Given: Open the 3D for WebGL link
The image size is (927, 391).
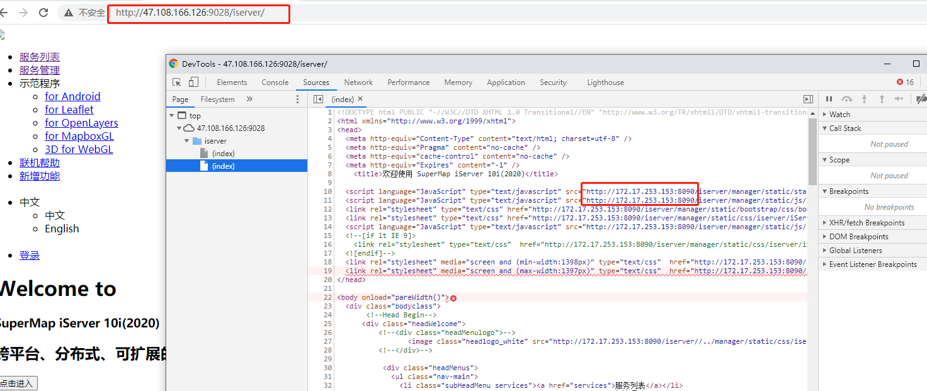Looking at the screenshot, I should point(79,149).
